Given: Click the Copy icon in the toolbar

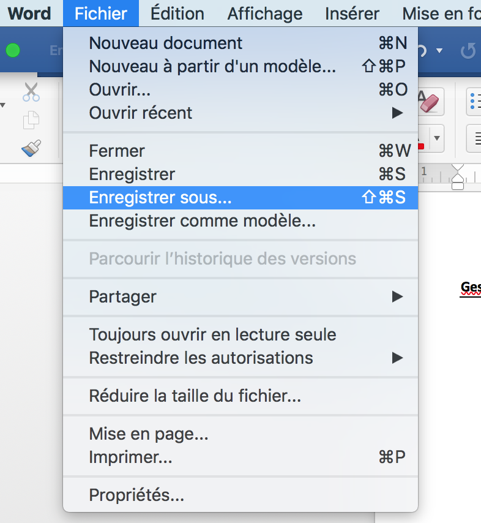Looking at the screenshot, I should pos(31,120).
